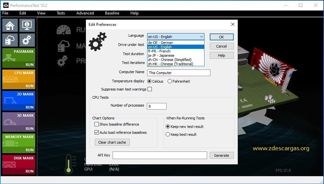Maximize the PerformanceTest window

point(301,5)
